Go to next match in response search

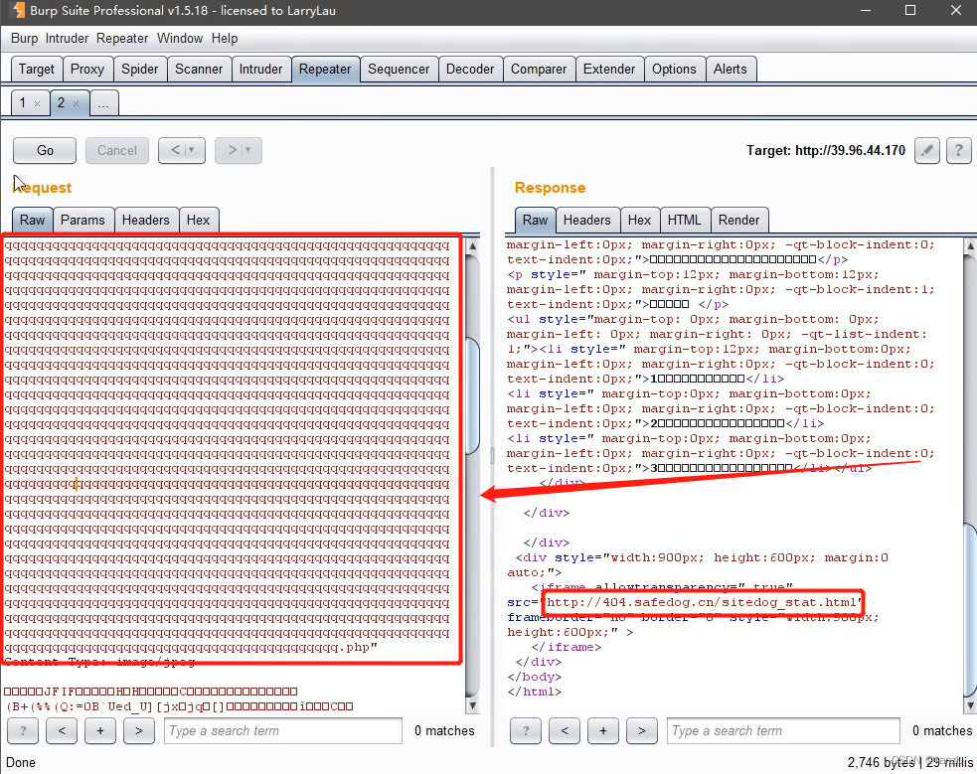642,730
